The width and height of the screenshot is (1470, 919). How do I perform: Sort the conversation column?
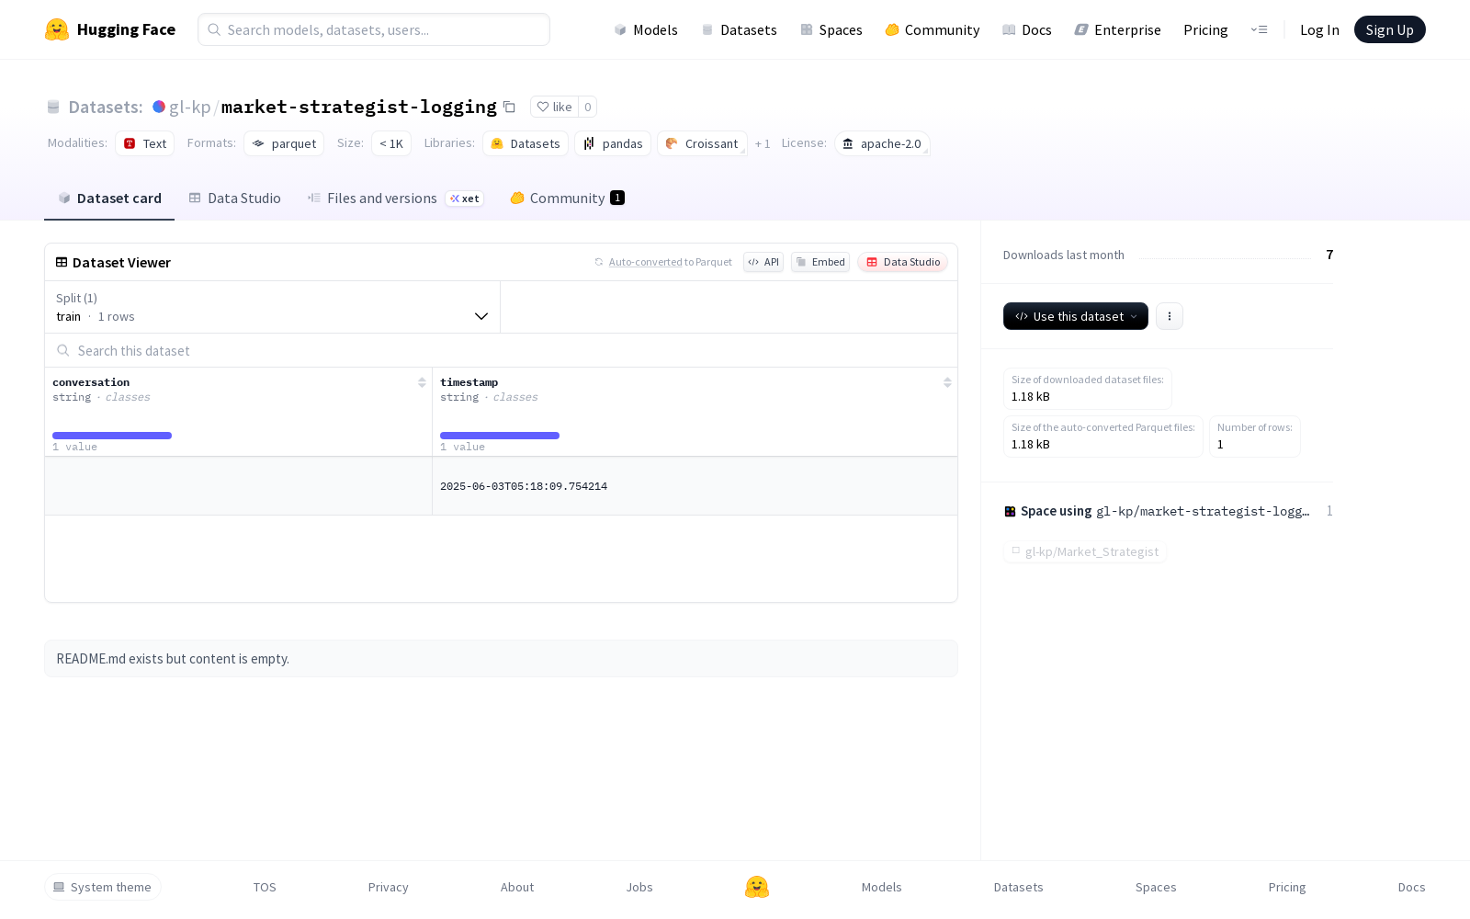point(422,382)
